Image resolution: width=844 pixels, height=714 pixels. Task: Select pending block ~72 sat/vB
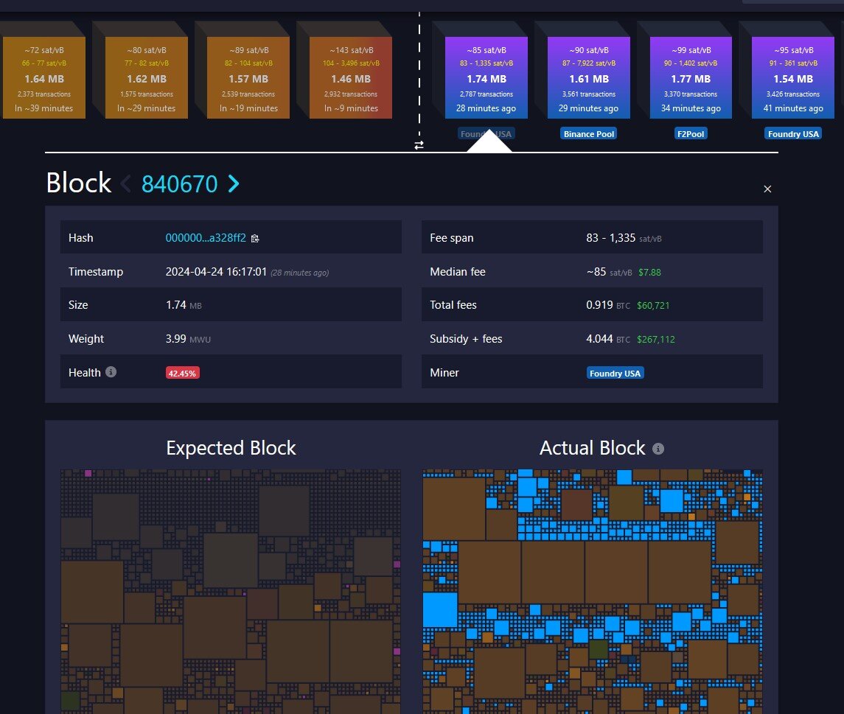[44, 77]
